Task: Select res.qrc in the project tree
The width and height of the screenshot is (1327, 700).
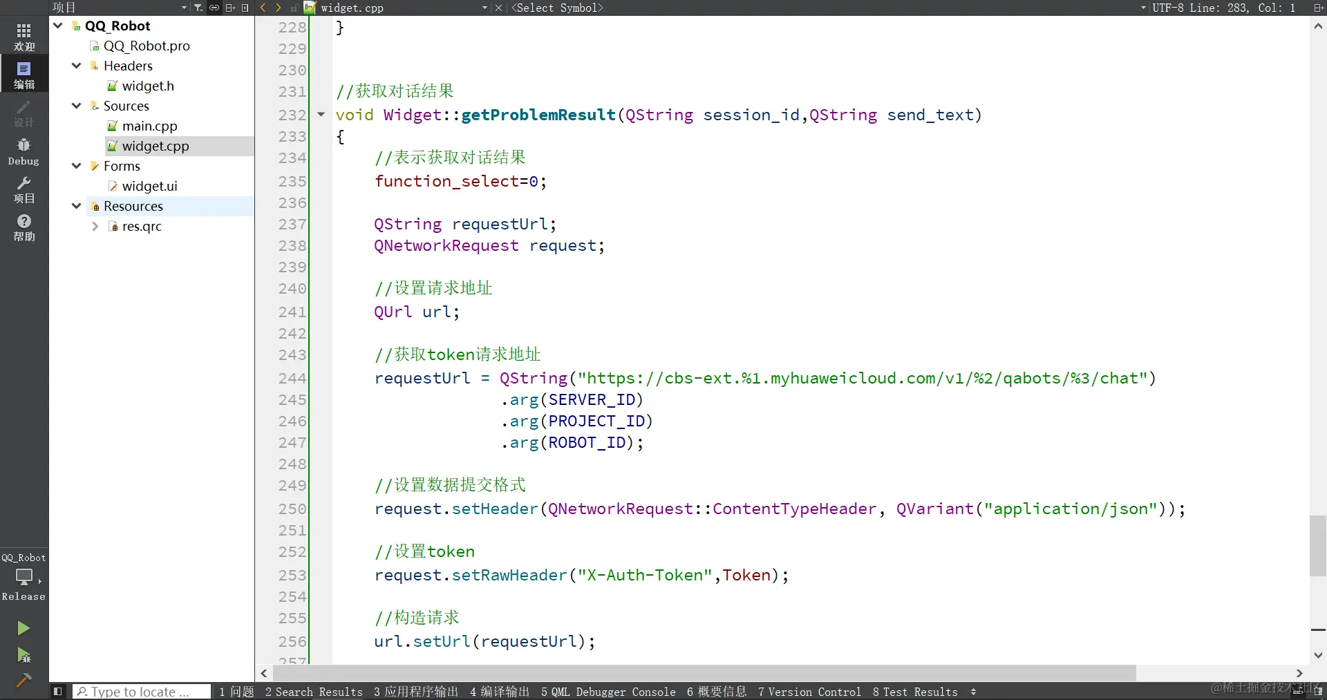Action: tap(142, 226)
